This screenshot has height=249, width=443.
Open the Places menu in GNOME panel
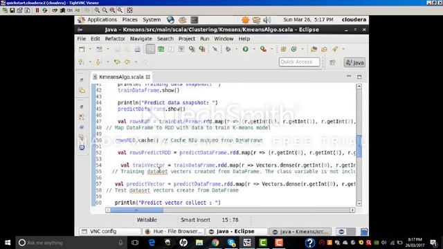click(x=129, y=20)
